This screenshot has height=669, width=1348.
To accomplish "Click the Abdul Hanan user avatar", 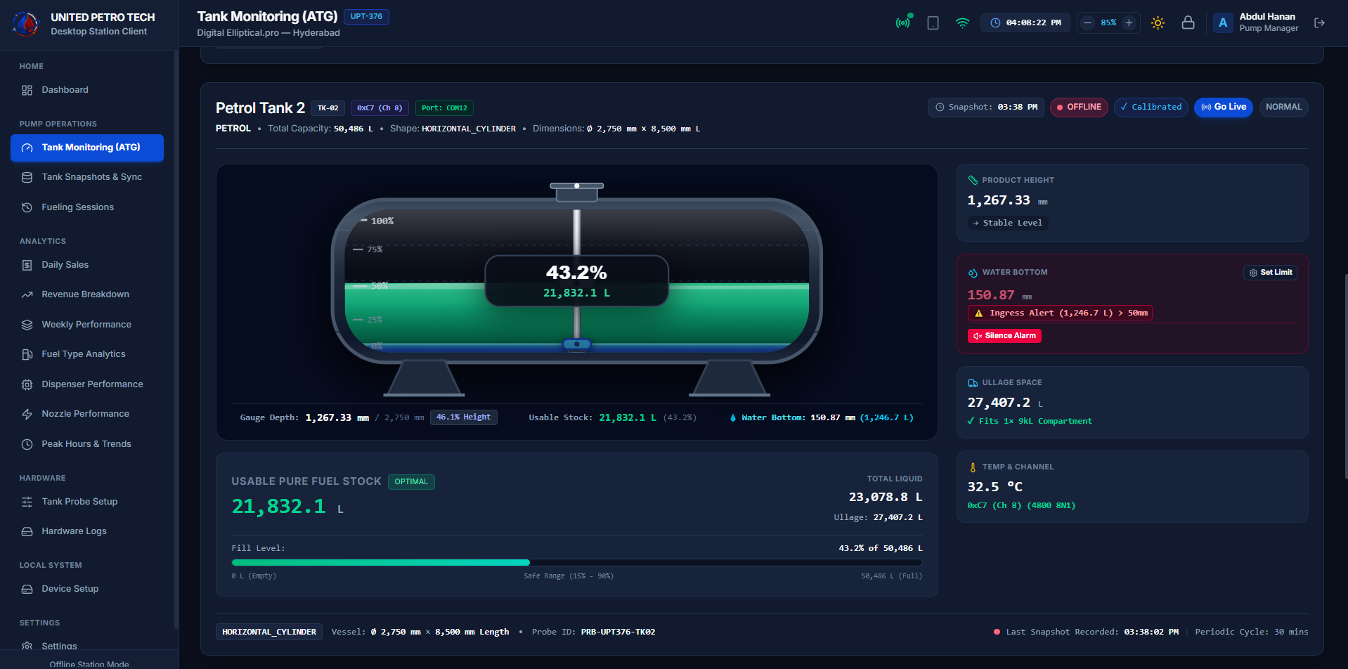I will click(x=1223, y=23).
